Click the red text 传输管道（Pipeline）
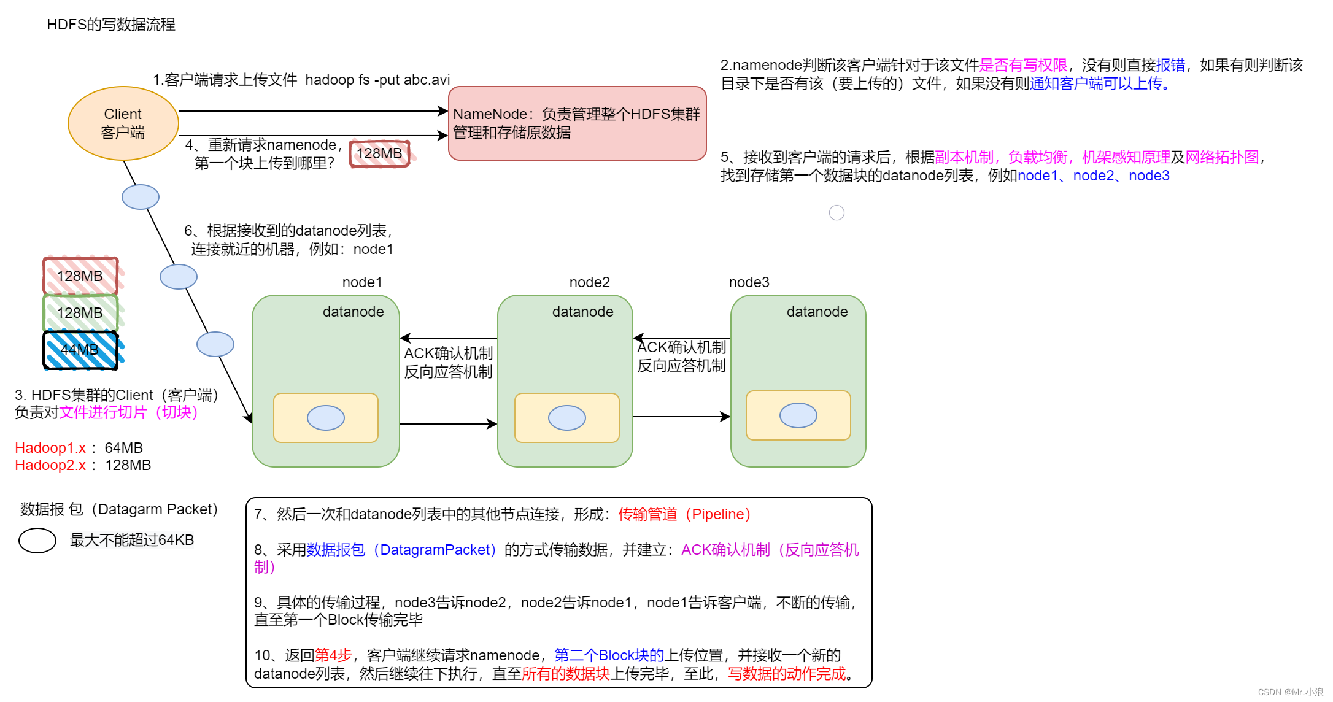 coord(684,514)
